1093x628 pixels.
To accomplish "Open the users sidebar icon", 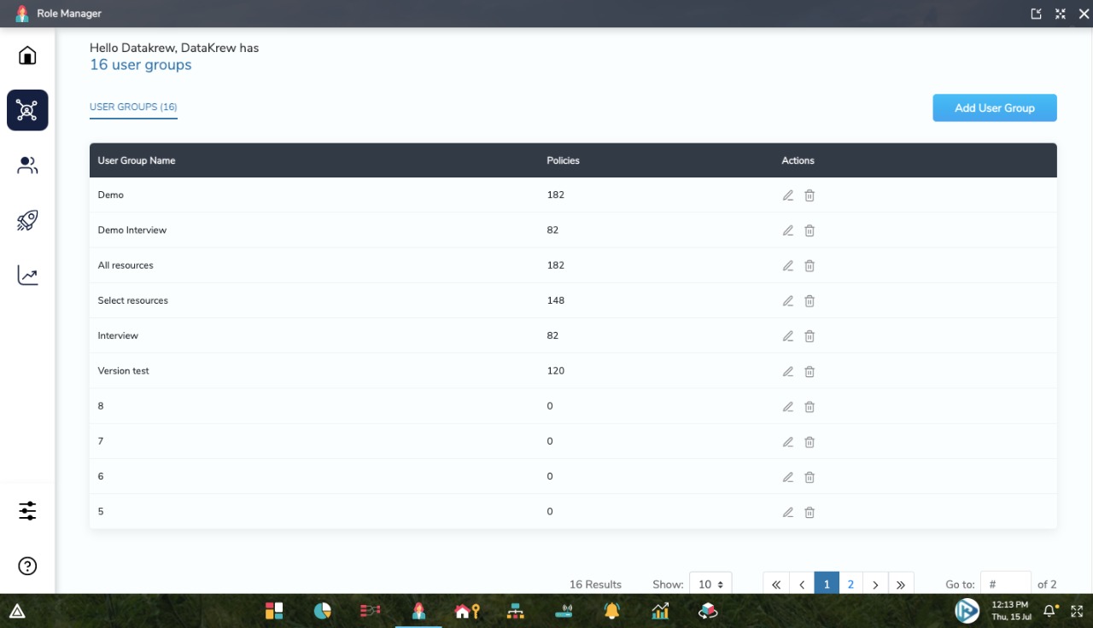I will coord(27,166).
